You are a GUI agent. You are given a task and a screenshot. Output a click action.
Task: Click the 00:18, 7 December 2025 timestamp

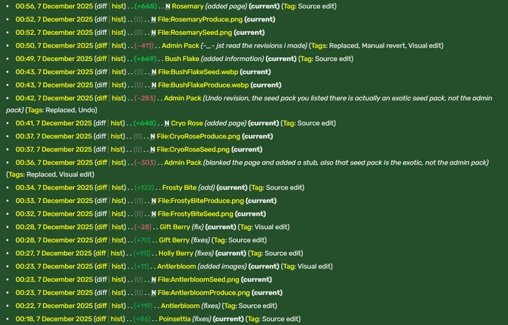(x=53, y=319)
